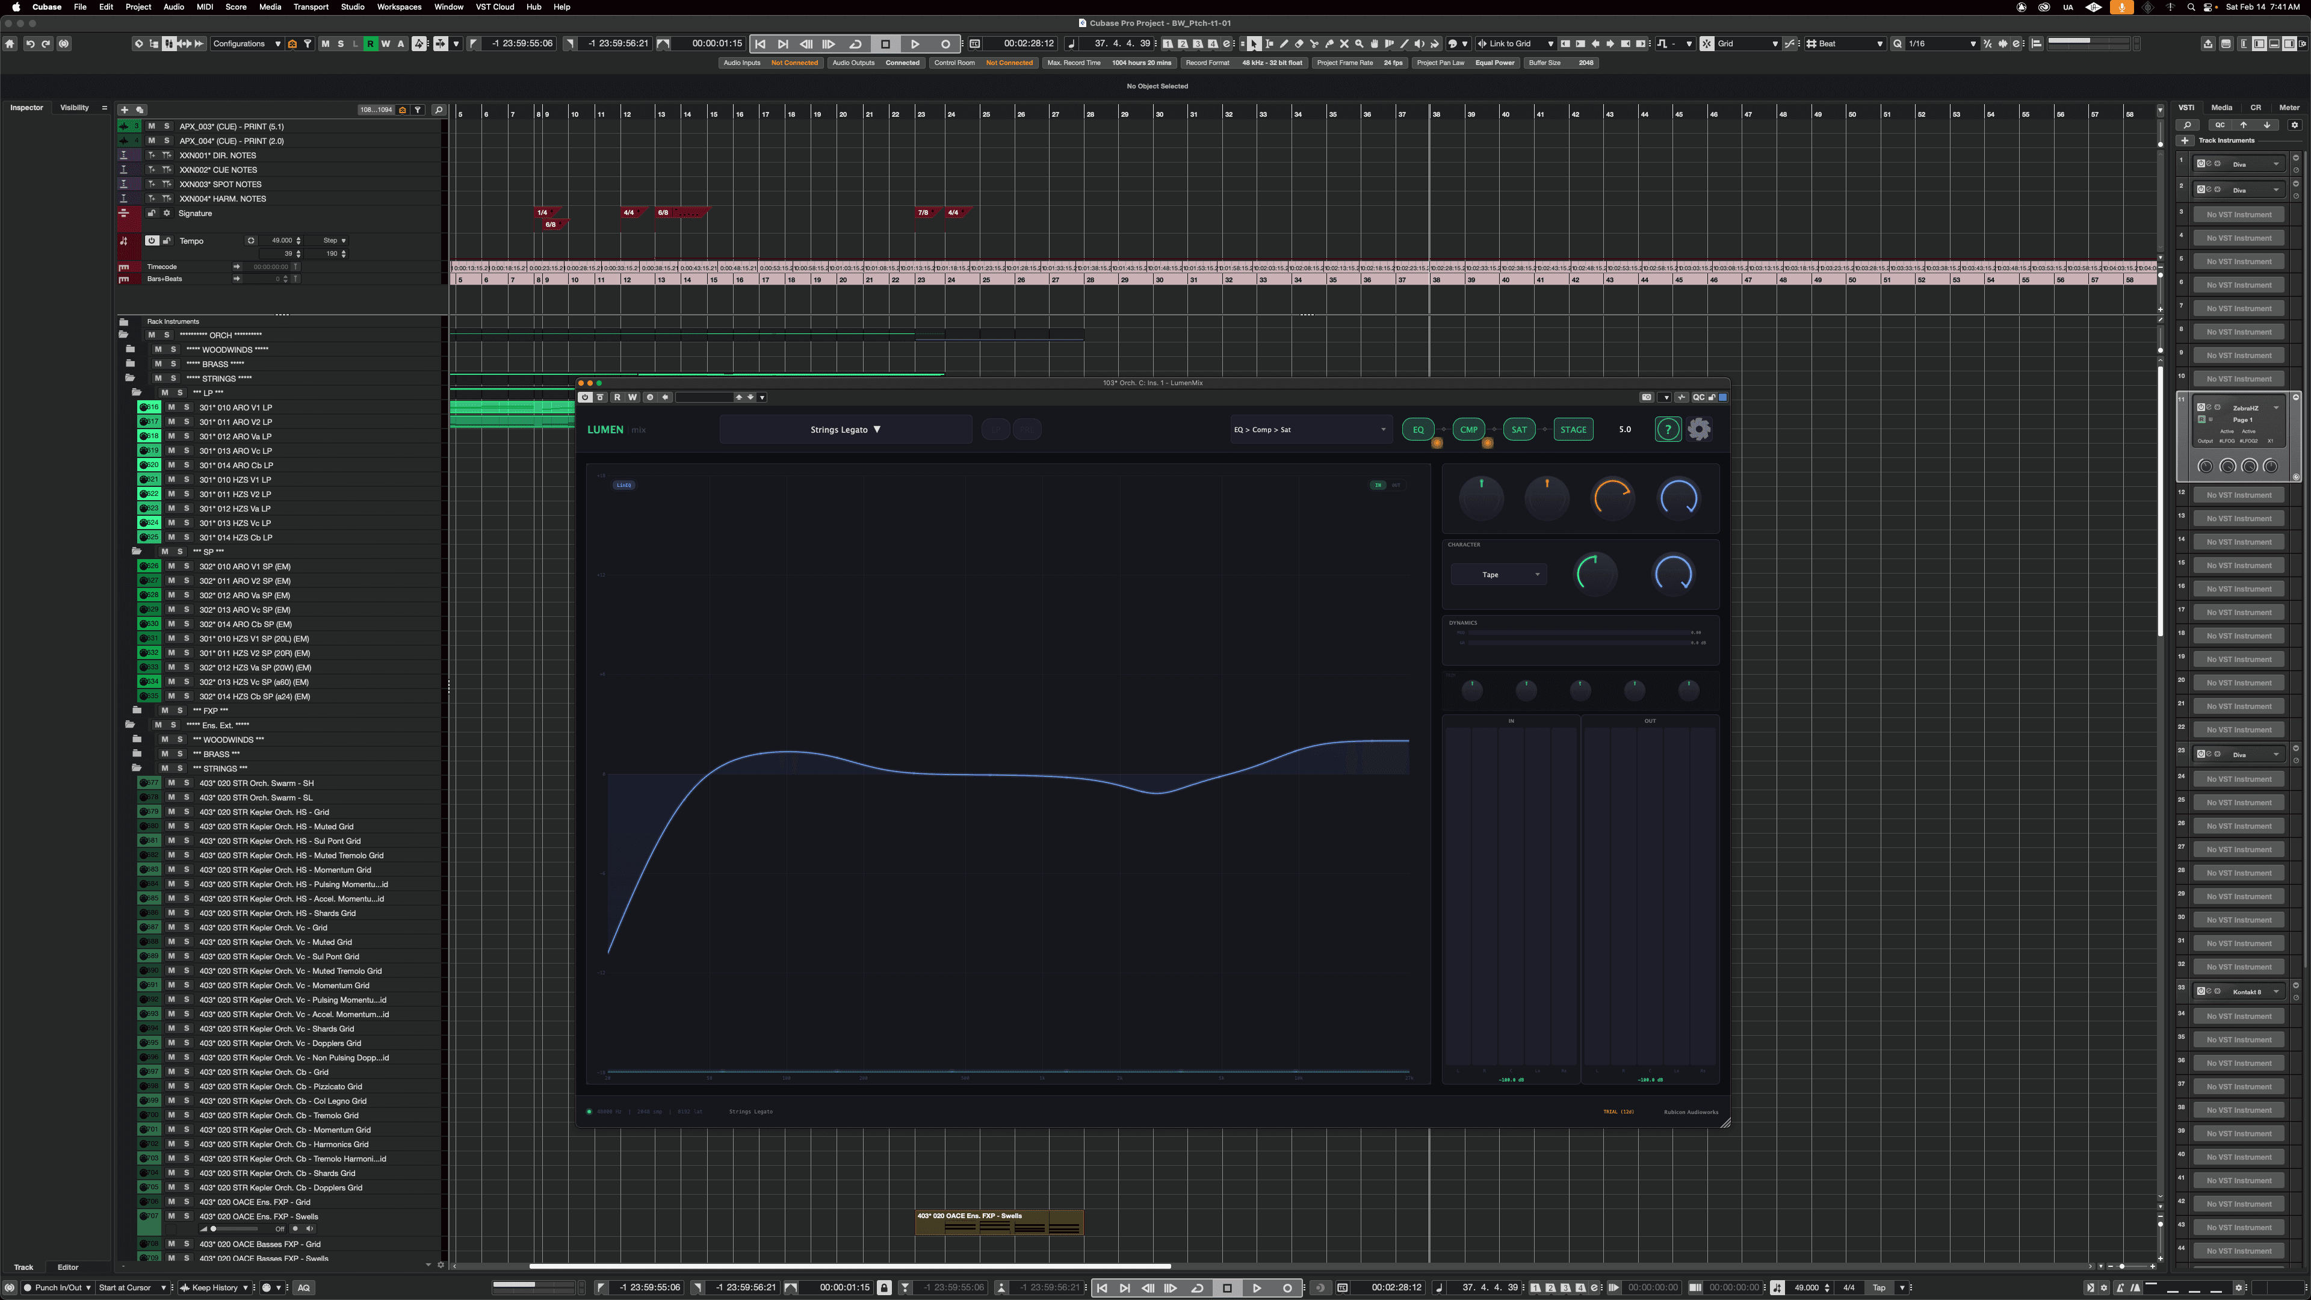The image size is (2311, 1300).
Task: Open the EQ > Comp > Sat routing dropdown
Action: (x=1309, y=430)
